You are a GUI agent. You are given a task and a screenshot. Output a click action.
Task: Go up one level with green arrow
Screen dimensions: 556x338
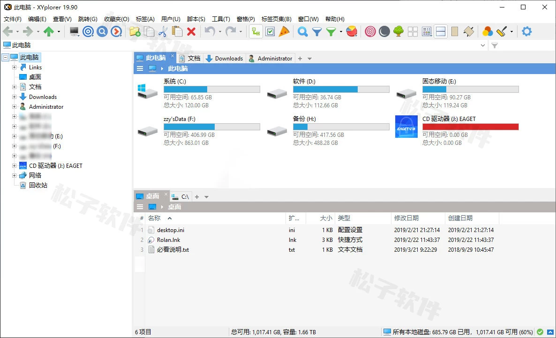[49, 31]
